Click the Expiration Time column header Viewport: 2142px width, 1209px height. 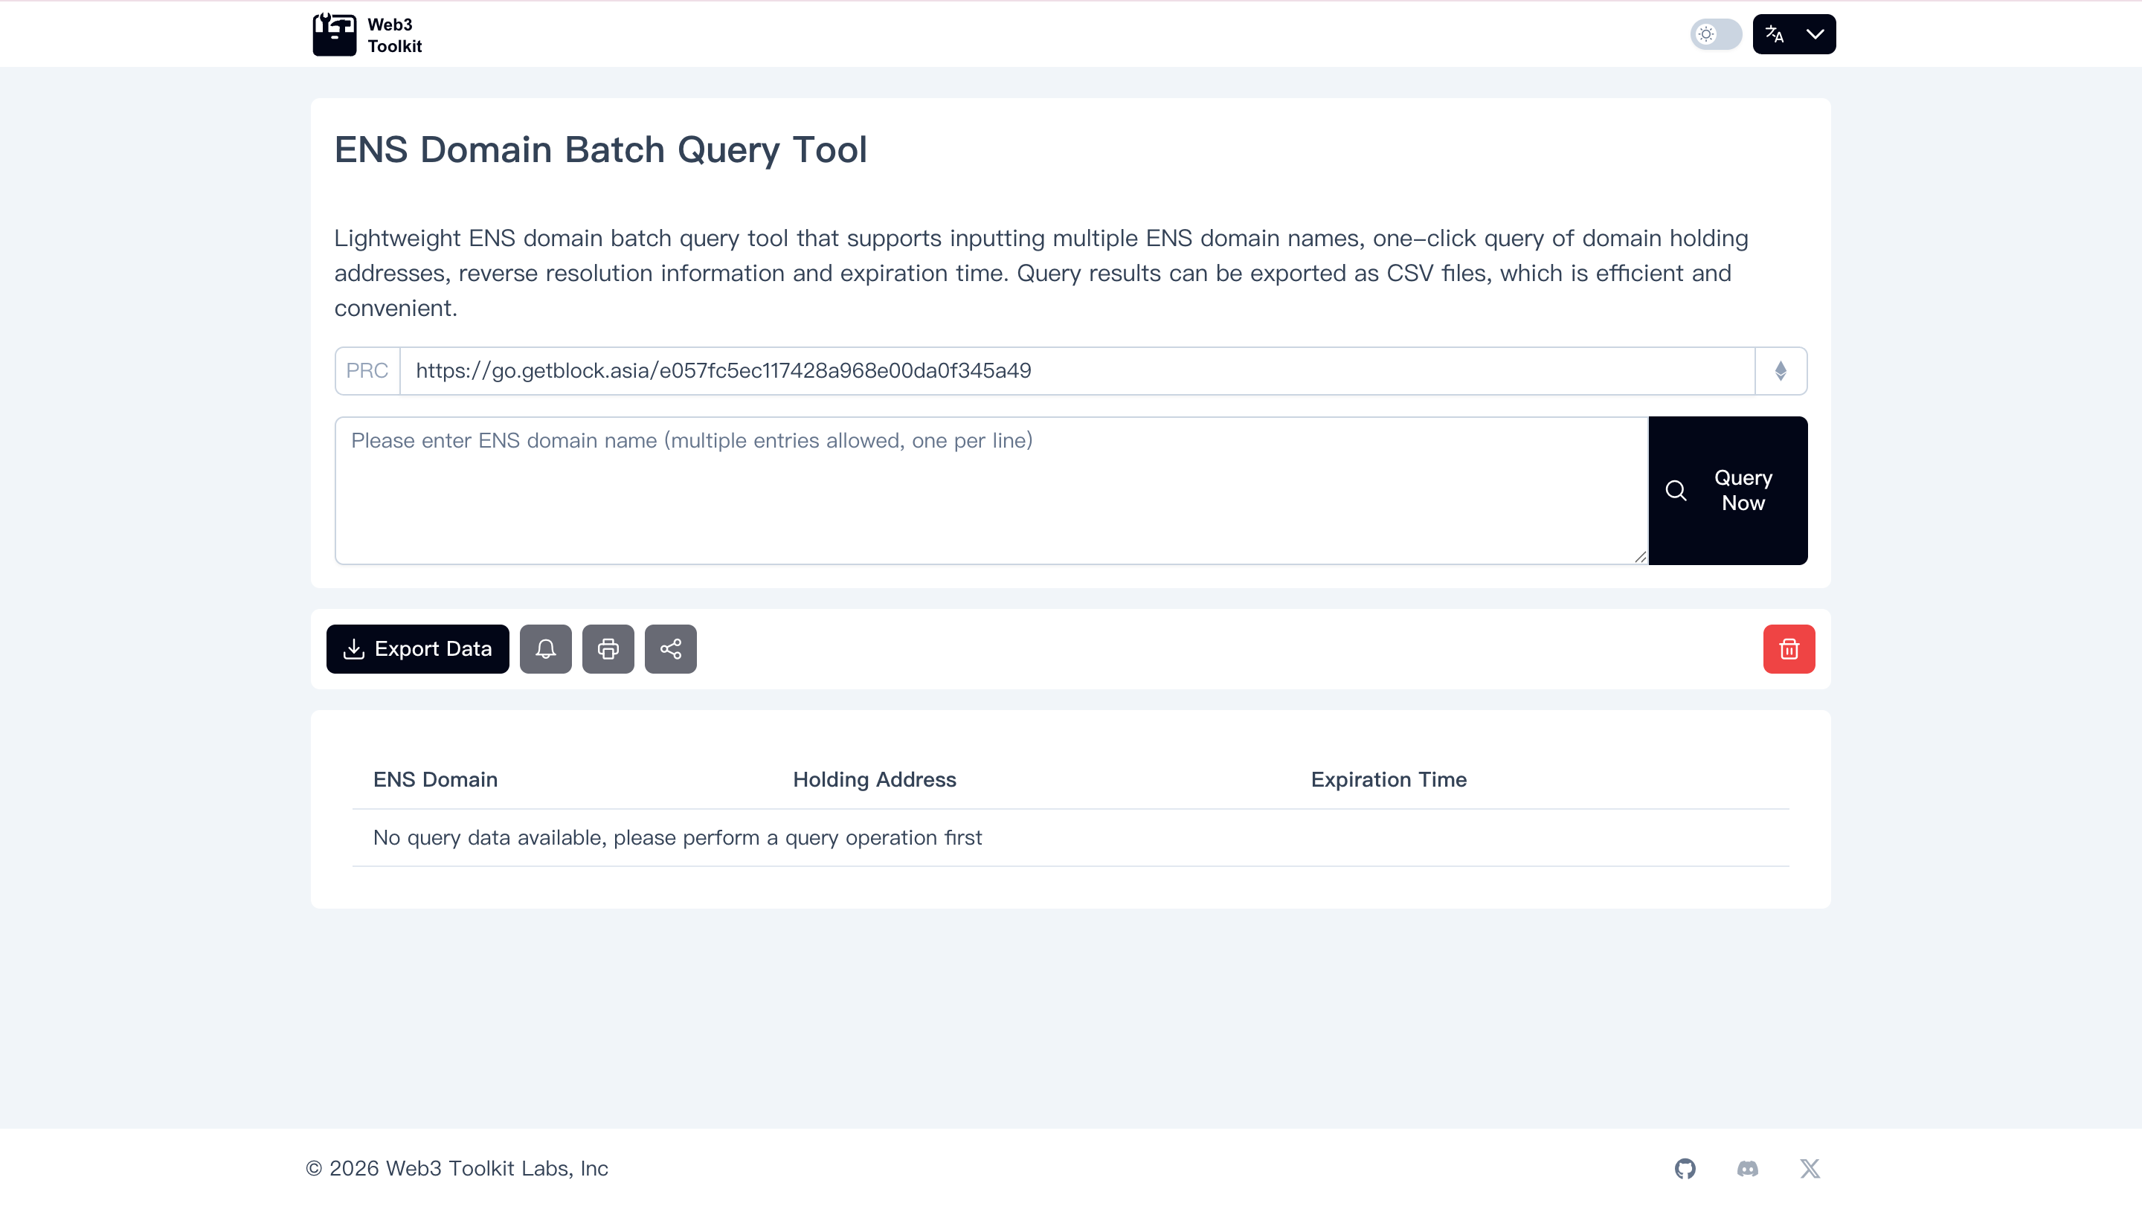(x=1388, y=779)
